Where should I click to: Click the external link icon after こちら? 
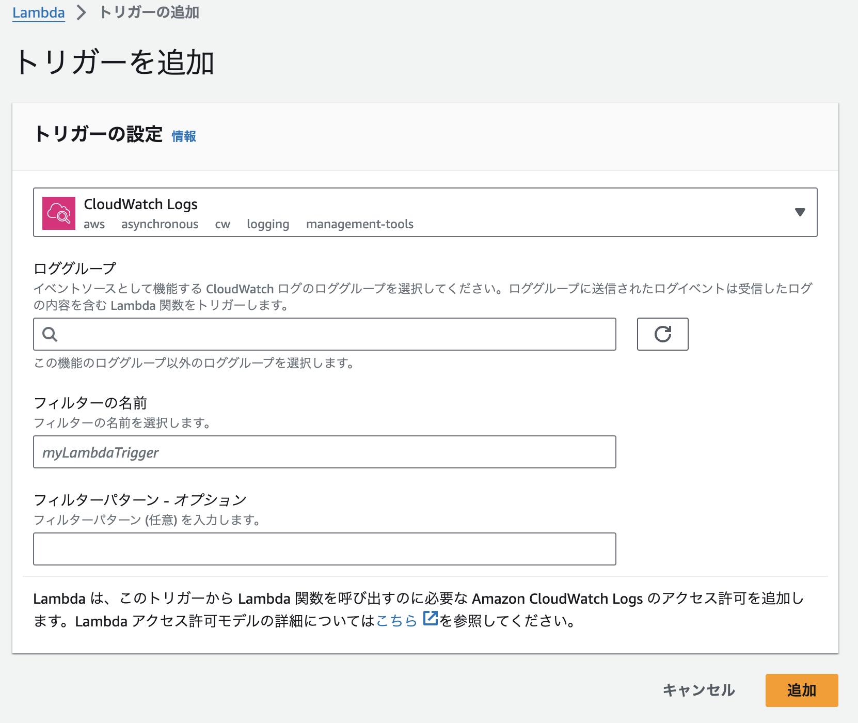coord(430,618)
